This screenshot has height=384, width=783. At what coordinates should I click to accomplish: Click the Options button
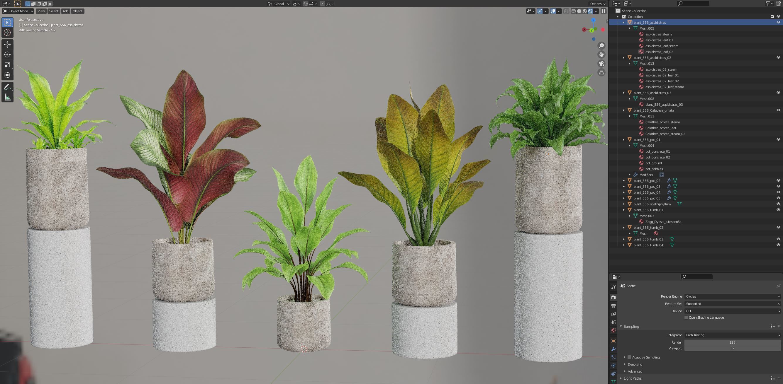(597, 4)
